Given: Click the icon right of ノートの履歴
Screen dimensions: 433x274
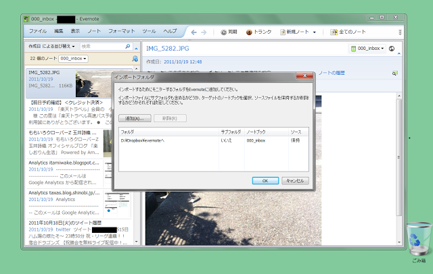Looking at the screenshot, I should [x=395, y=73].
